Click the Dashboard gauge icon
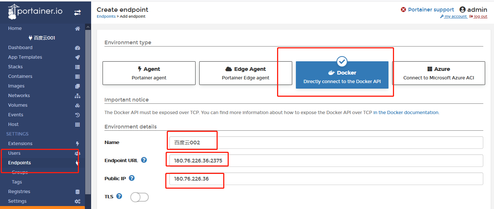This screenshot has height=209, width=494. (77, 48)
